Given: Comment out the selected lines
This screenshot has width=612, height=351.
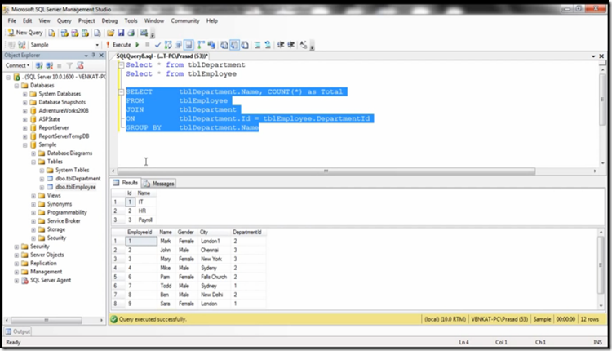Looking at the screenshot, I should click(x=258, y=45).
